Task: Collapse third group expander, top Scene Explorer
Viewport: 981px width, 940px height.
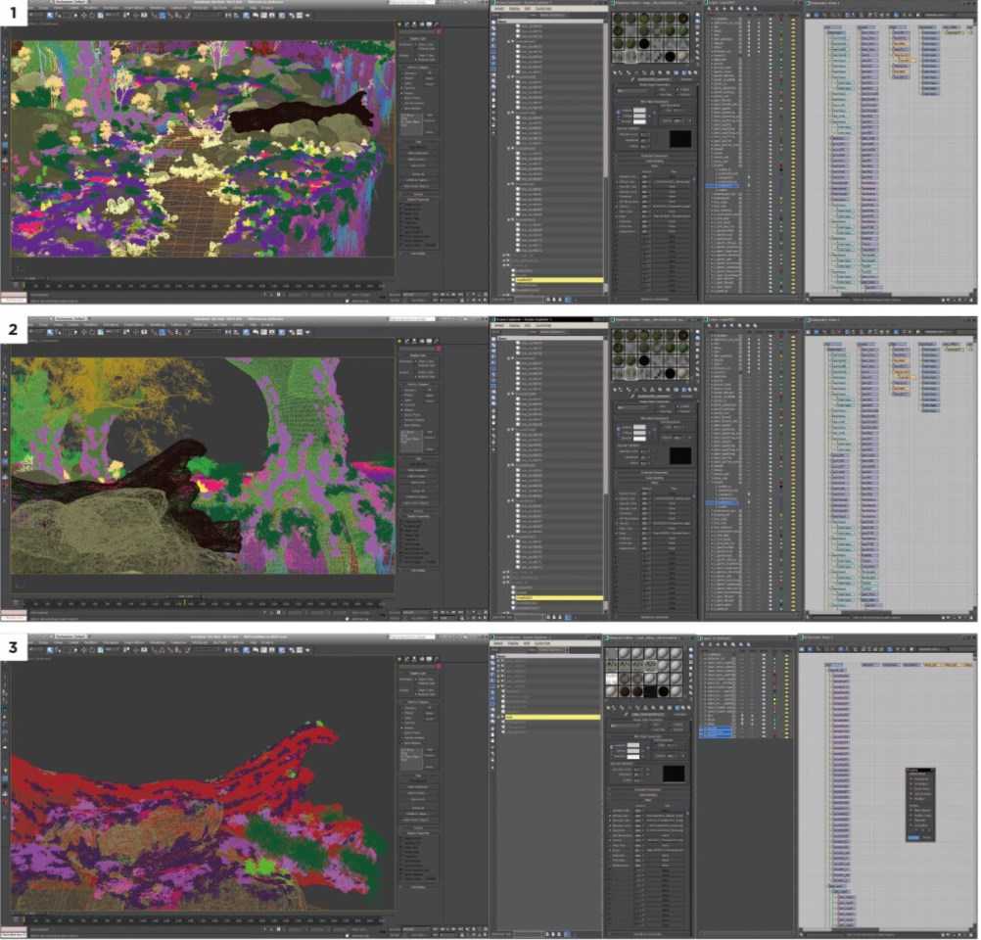Action: [509, 114]
